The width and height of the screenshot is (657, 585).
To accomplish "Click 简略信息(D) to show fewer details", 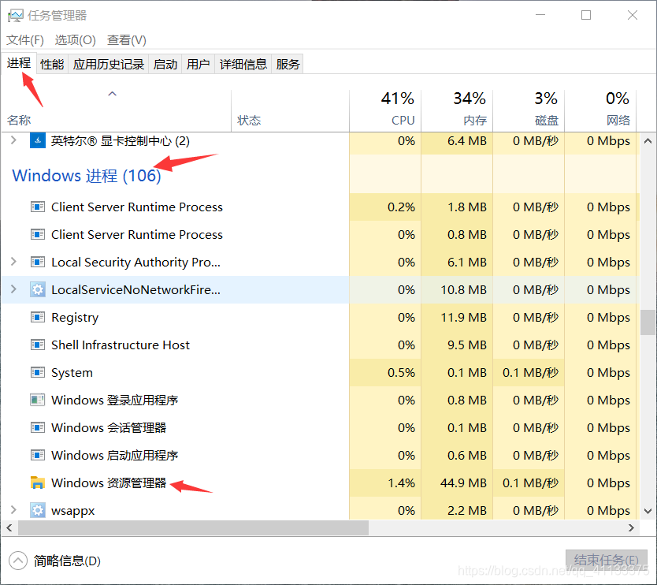I will point(67,561).
